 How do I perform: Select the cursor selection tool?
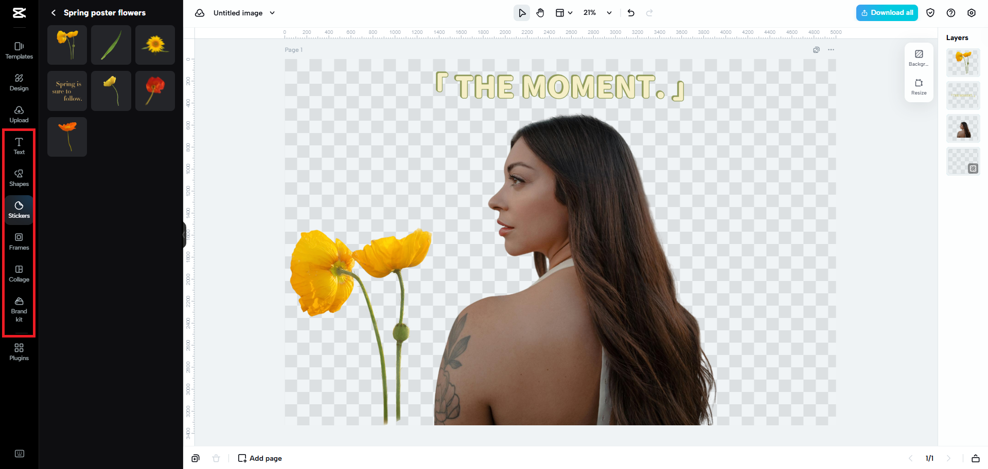522,12
